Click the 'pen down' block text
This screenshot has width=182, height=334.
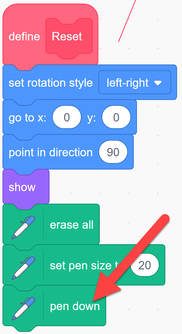75,306
